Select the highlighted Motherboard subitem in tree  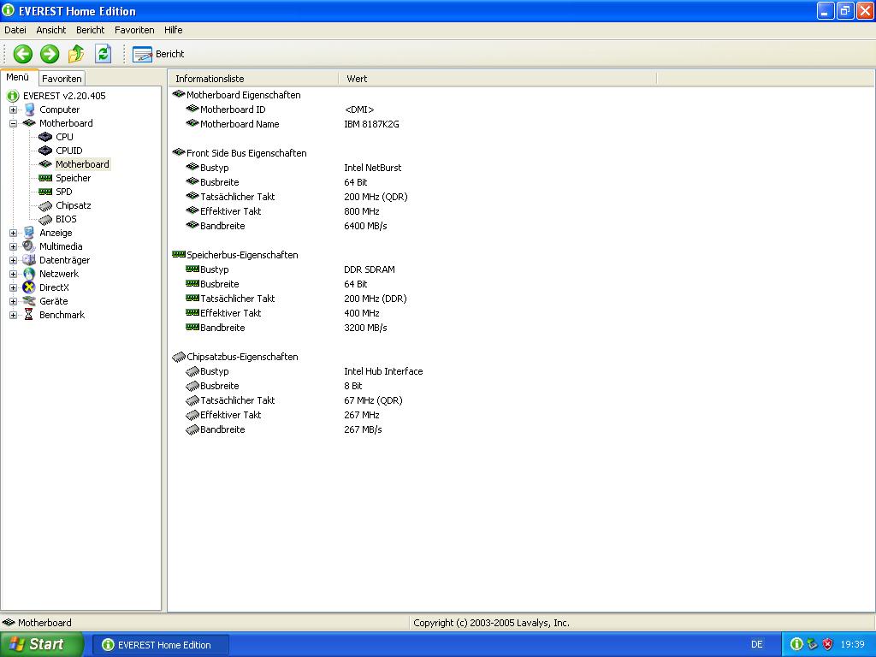coord(82,164)
